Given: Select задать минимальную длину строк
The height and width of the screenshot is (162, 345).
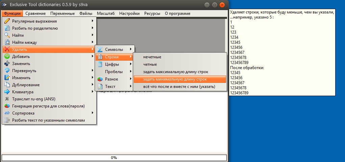Looking at the screenshot, I should pyautogui.click(x=175, y=79).
